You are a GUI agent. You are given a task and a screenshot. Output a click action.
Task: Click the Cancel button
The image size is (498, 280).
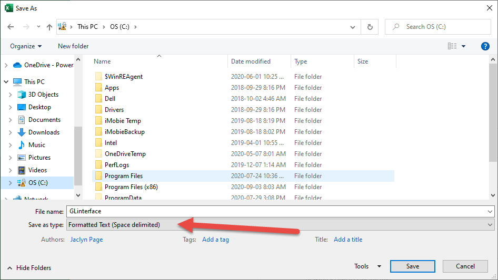[x=465, y=266]
